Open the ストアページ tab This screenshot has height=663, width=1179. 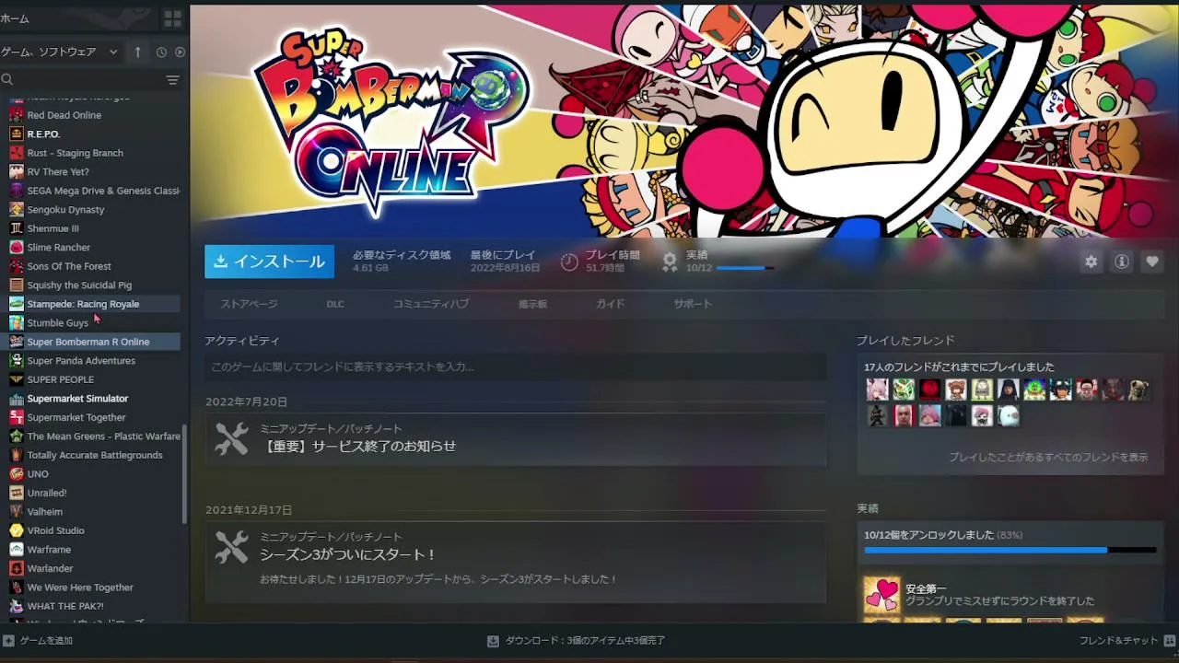point(249,304)
